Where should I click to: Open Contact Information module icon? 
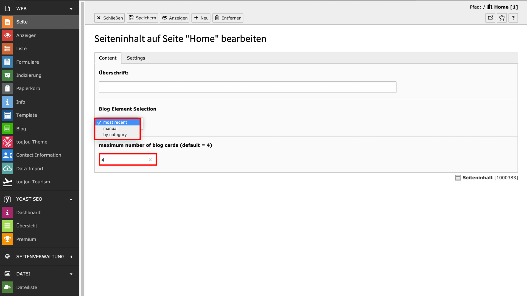click(7, 155)
